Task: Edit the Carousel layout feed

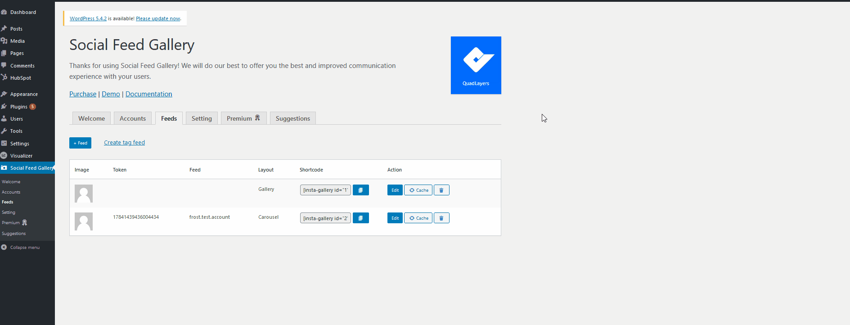Action: [x=395, y=218]
